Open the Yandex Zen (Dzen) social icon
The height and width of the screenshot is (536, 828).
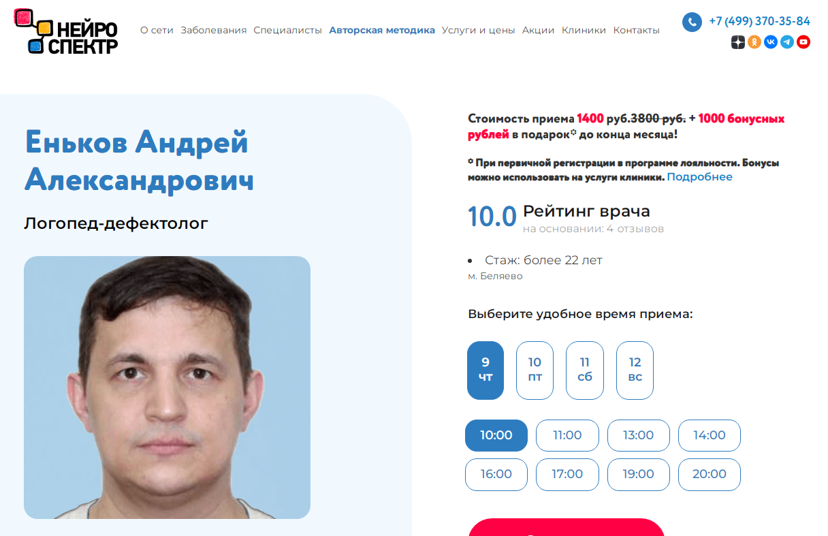point(738,42)
